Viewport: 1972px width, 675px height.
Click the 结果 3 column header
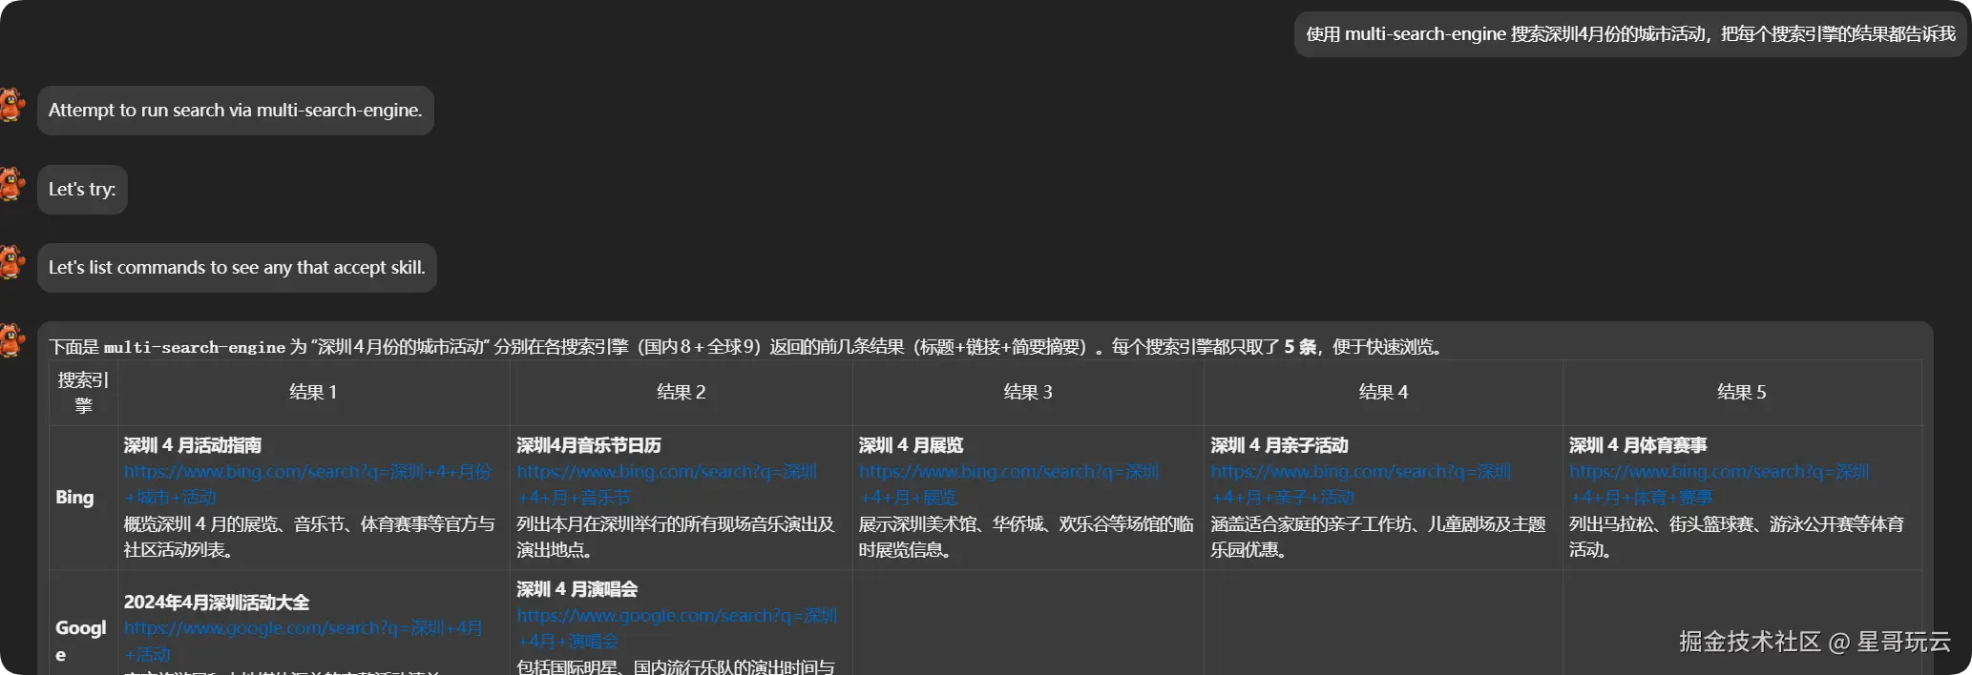point(1028,393)
